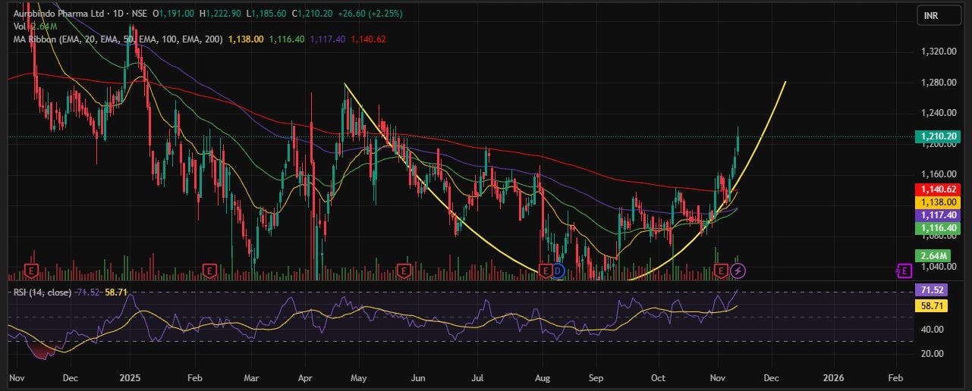Viewport: 972px width, 391px height.
Task: Click the purple E icon beside price axis
Action: click(x=903, y=270)
